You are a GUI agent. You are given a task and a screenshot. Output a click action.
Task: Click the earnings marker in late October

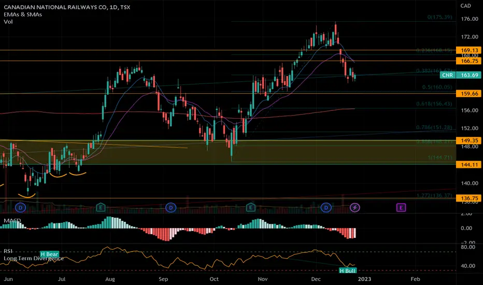point(251,208)
